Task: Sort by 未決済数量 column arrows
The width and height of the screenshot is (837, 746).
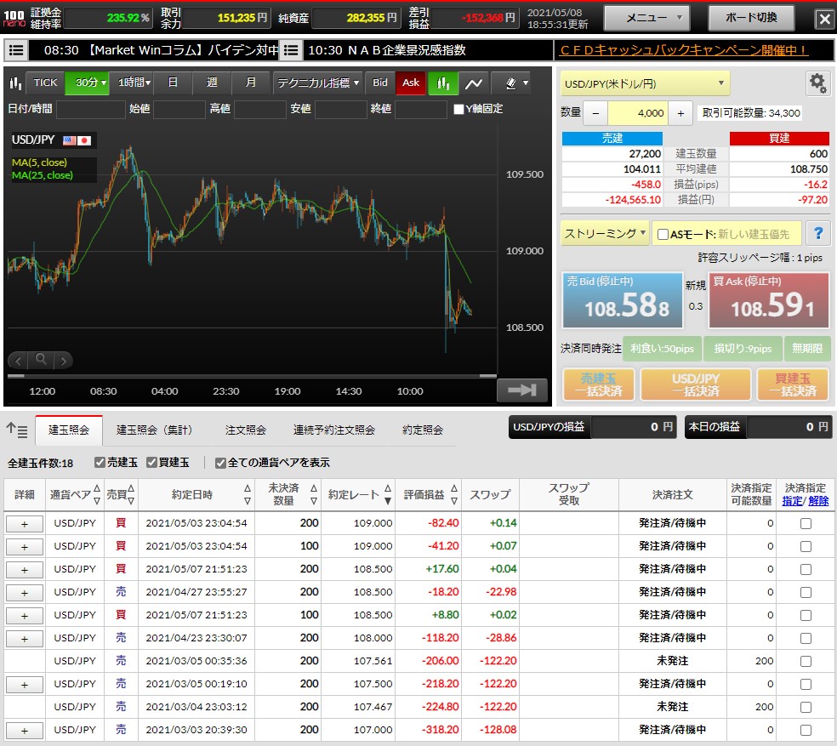Action: point(313,494)
